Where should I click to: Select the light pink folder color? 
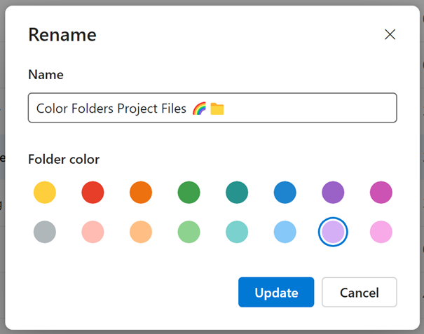click(x=381, y=232)
